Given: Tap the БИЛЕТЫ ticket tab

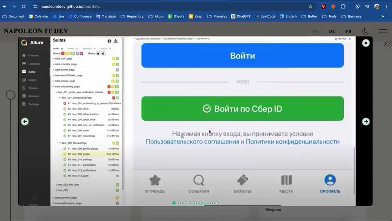Looking at the screenshot, I should pyautogui.click(x=243, y=184).
